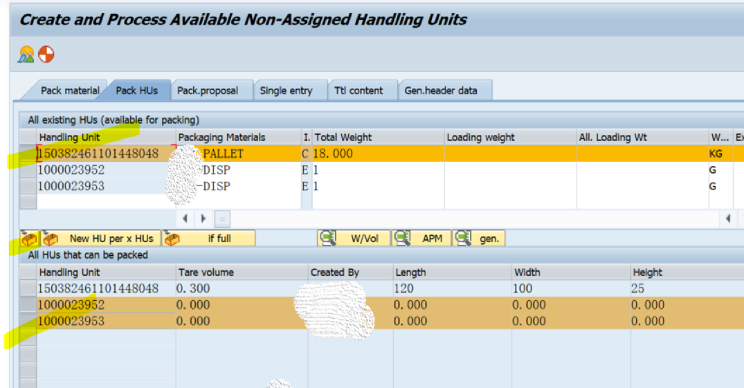Click the W/Vol display button

354,238
